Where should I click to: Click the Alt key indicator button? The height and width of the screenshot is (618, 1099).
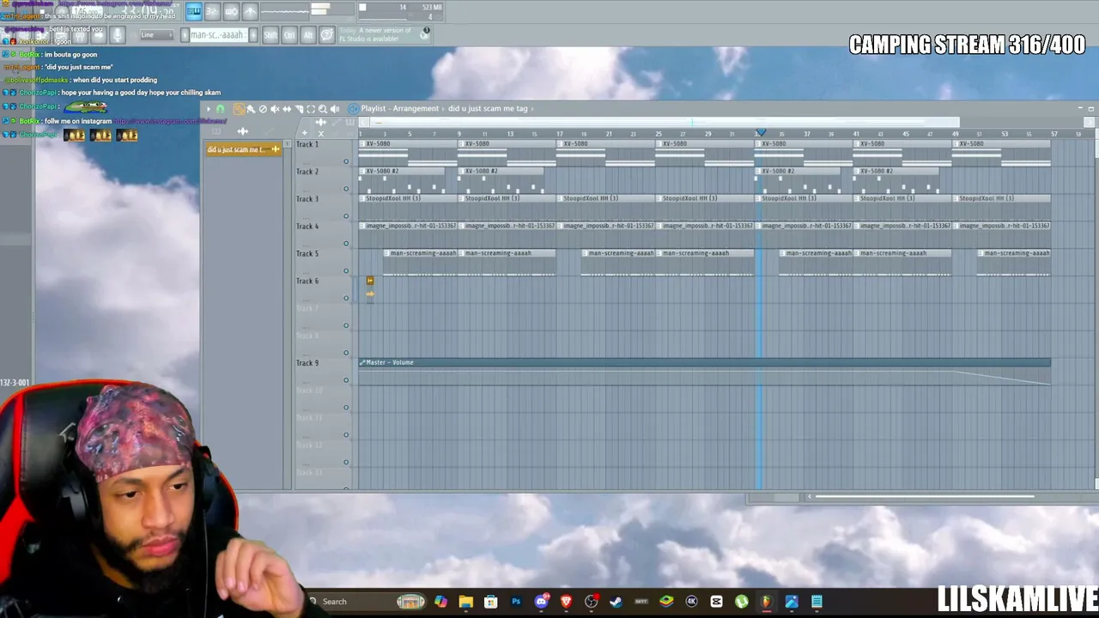(308, 35)
